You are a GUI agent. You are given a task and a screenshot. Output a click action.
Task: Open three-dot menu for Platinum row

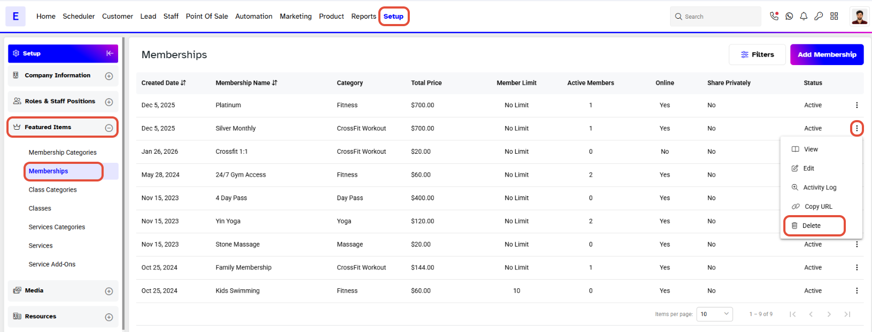tap(857, 105)
